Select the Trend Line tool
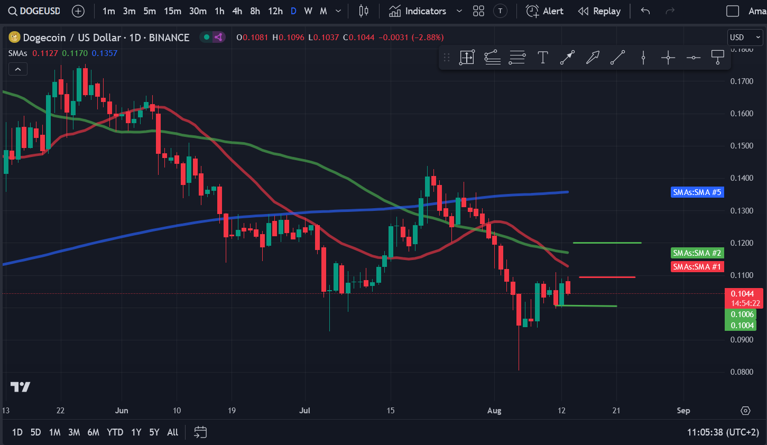 coord(617,57)
